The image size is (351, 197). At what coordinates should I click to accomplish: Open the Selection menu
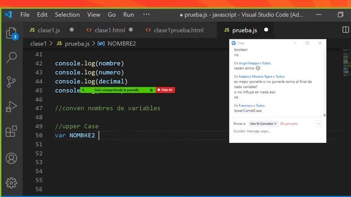[x=67, y=15]
